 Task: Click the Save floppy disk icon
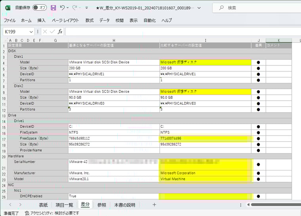pyautogui.click(x=53, y=8)
